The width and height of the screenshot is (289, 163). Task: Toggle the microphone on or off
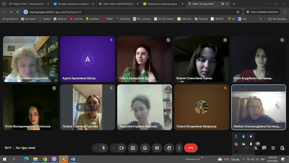tap(104, 148)
